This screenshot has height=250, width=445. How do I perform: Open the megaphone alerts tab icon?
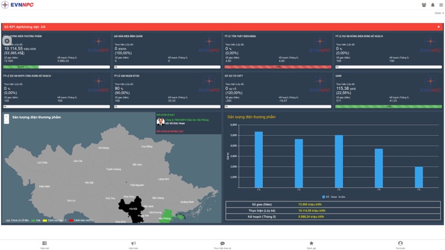[x=133, y=243]
